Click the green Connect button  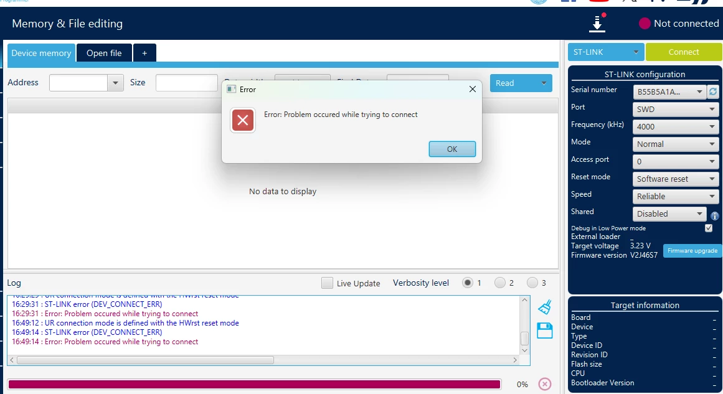point(683,52)
